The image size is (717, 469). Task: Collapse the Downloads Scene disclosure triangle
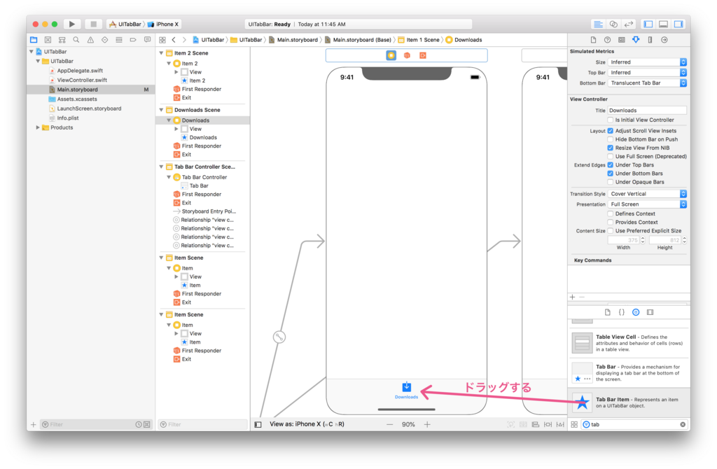pyautogui.click(x=162, y=110)
